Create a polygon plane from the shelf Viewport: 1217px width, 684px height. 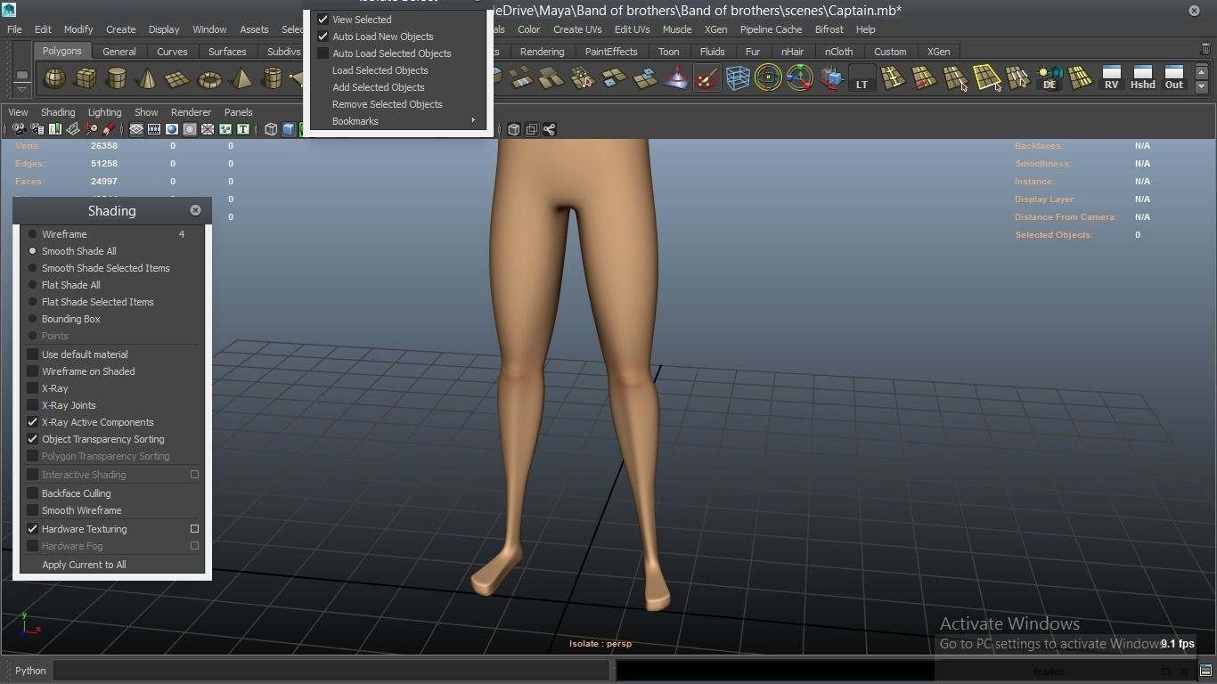pos(178,78)
